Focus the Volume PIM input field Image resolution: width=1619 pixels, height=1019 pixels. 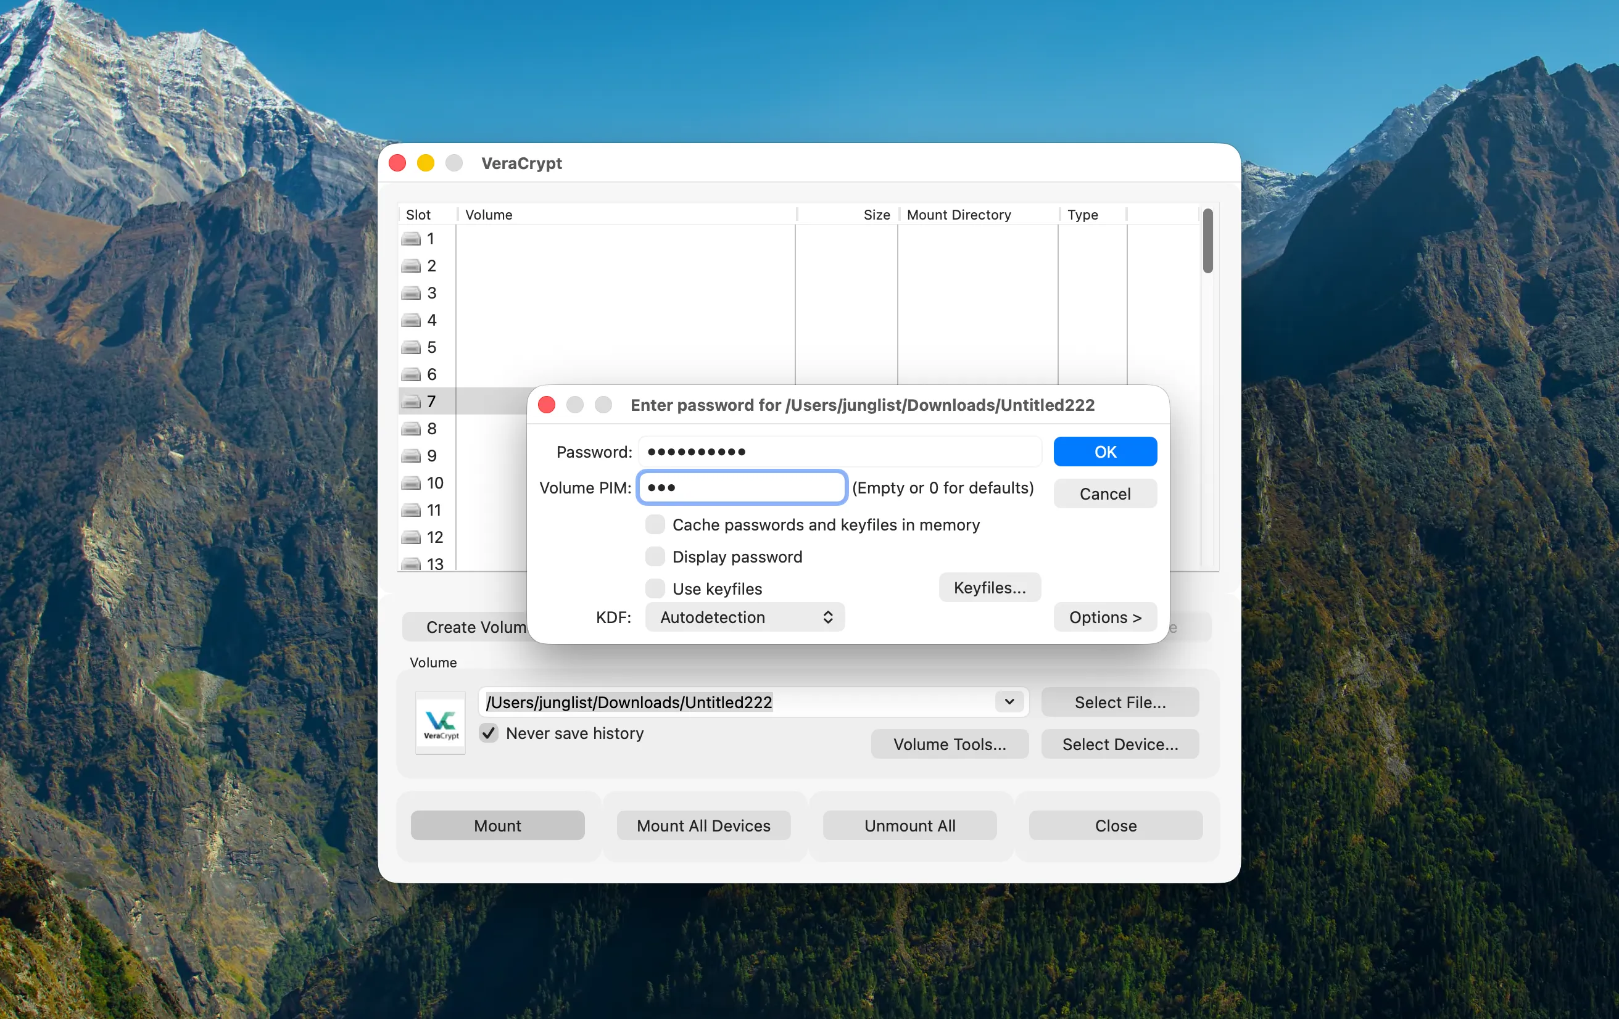coord(742,487)
